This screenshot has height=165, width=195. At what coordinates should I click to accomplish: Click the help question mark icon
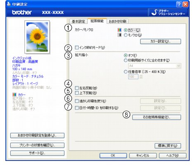coord(179,5)
